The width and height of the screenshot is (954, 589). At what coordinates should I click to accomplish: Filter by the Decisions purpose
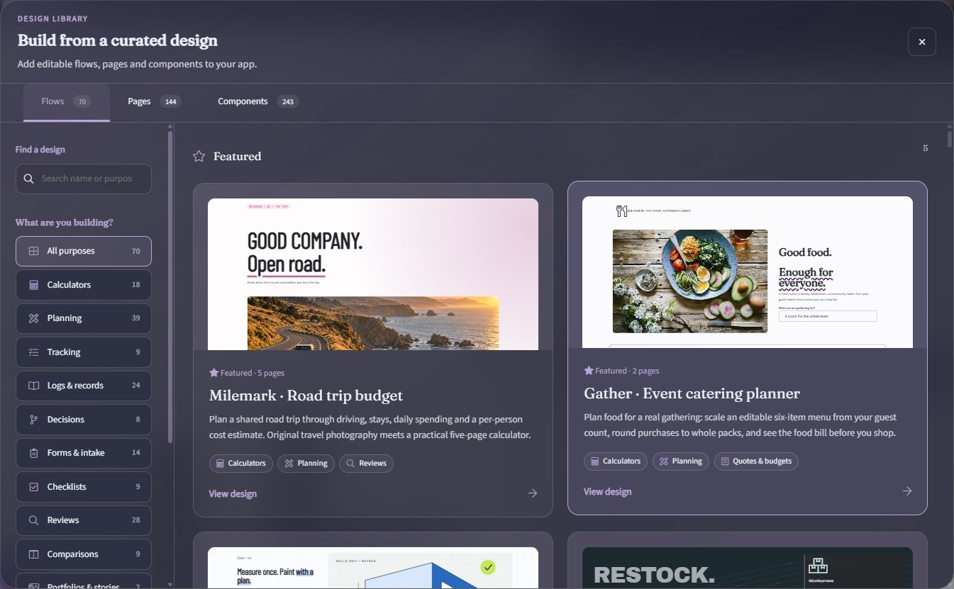[84, 420]
